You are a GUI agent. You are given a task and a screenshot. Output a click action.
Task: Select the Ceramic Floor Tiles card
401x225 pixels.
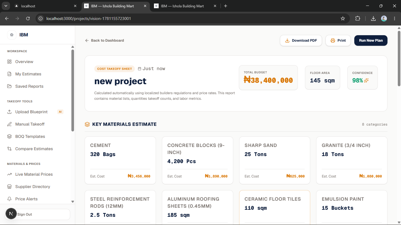pos(275,207)
